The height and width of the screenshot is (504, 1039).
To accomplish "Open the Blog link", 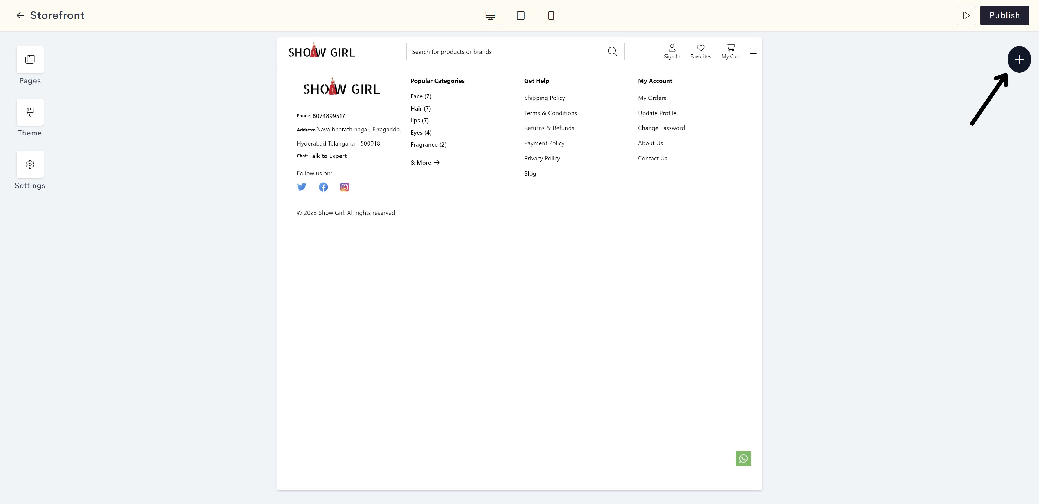I will pyautogui.click(x=530, y=173).
